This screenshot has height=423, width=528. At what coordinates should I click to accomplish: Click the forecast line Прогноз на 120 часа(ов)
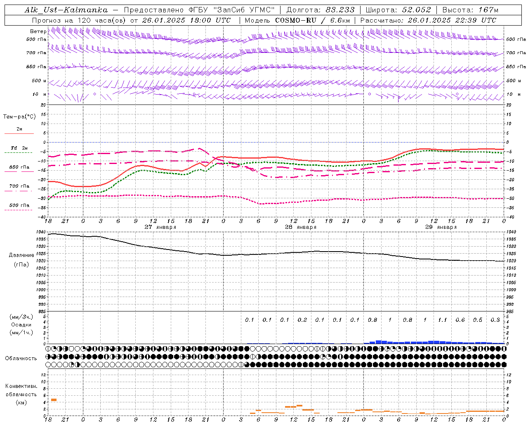click(x=80, y=20)
